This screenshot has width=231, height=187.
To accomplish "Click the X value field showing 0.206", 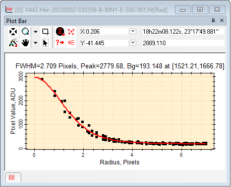I will (107, 32).
